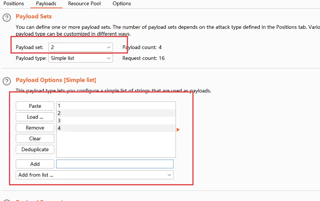The width and height of the screenshot is (320, 201).
Task: Select payload entry 4 in the list
Action: pos(116,128)
